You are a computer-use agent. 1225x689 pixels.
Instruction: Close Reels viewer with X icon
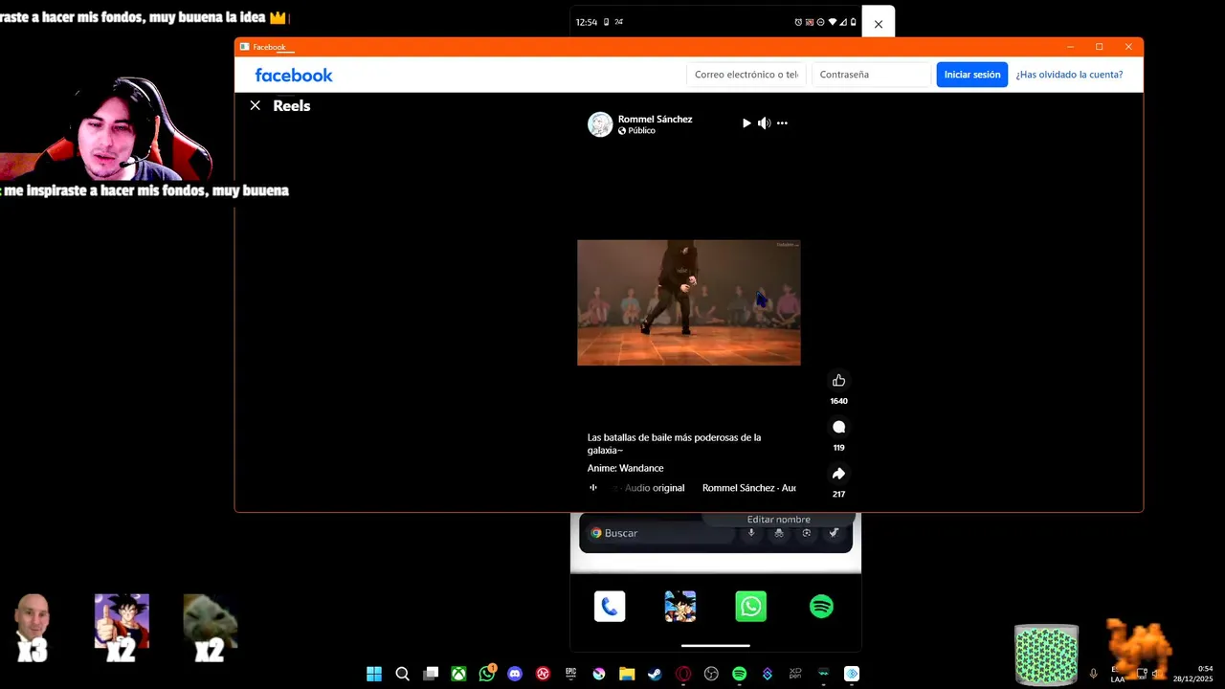click(x=255, y=106)
